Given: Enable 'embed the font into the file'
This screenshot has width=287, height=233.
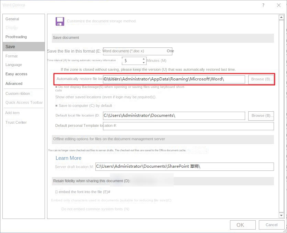Looking at the screenshot, I should point(57,192).
